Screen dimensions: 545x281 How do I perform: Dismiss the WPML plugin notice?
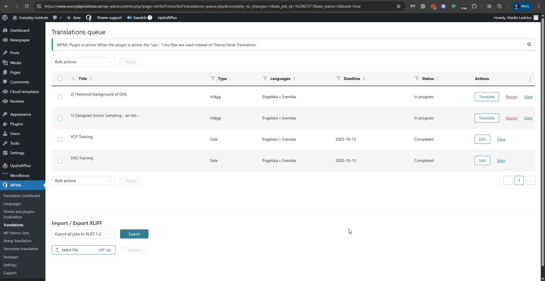click(529, 44)
